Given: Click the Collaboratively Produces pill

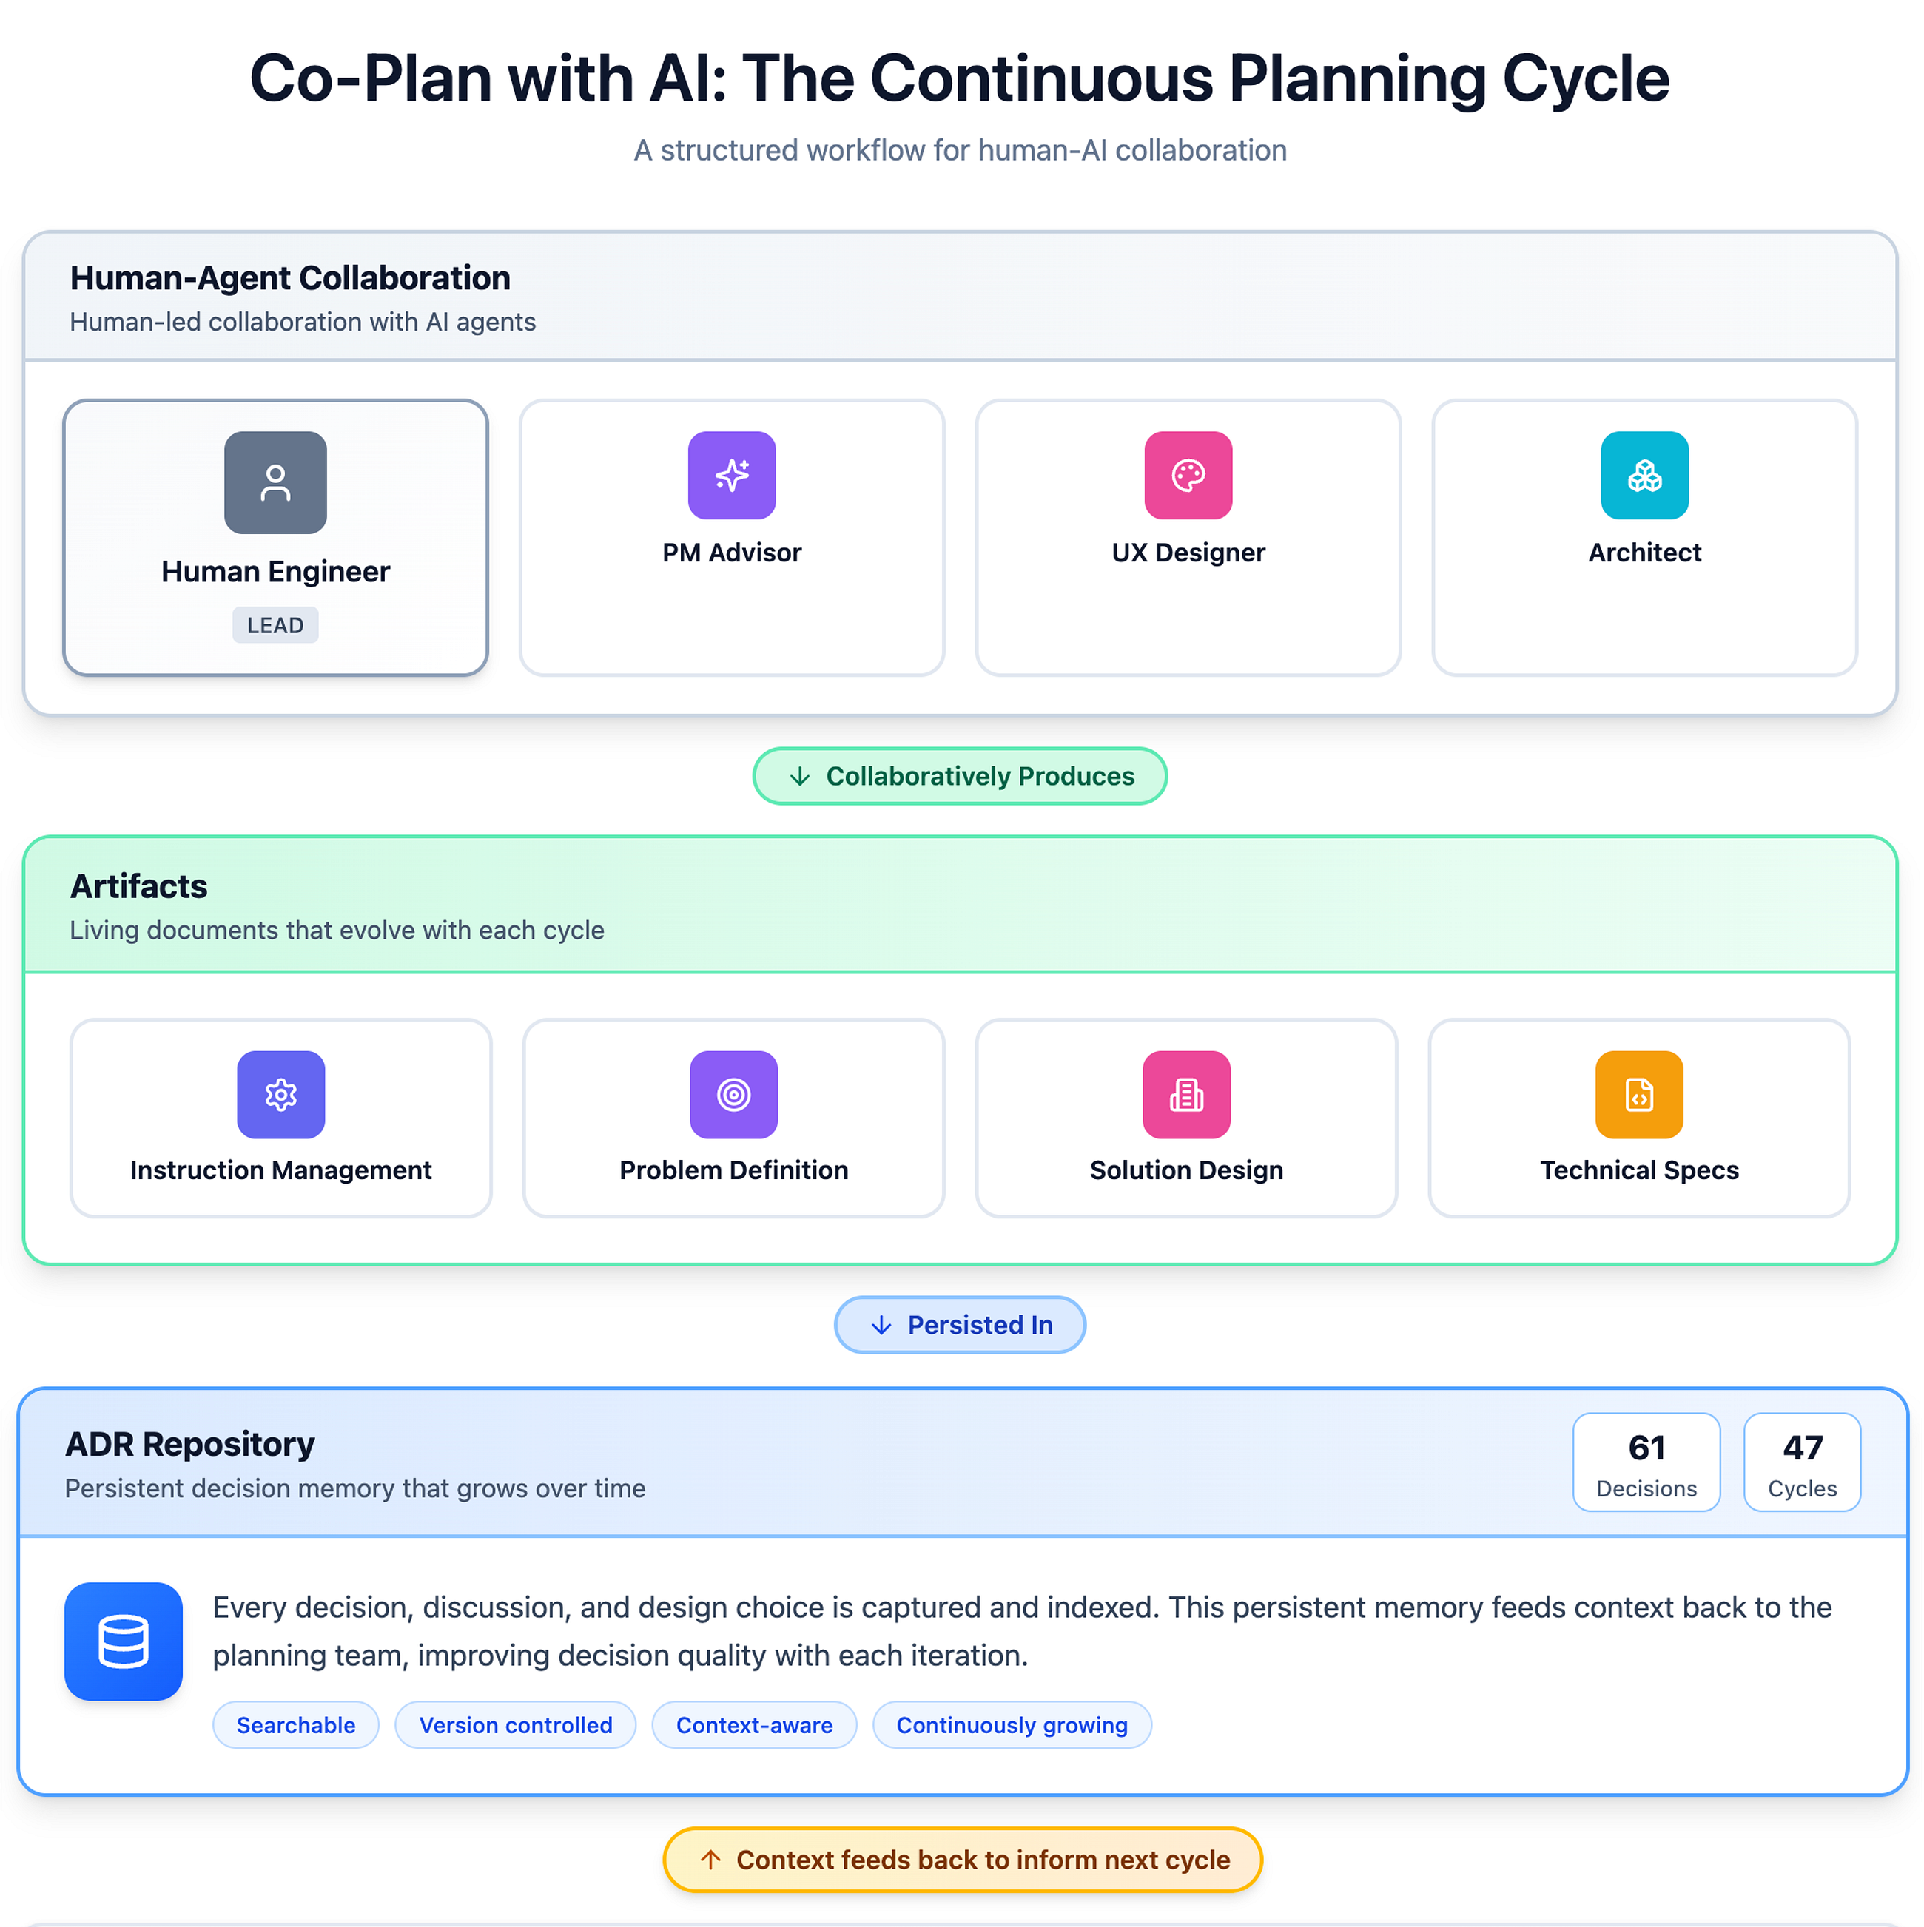Looking at the screenshot, I should tap(960, 776).
